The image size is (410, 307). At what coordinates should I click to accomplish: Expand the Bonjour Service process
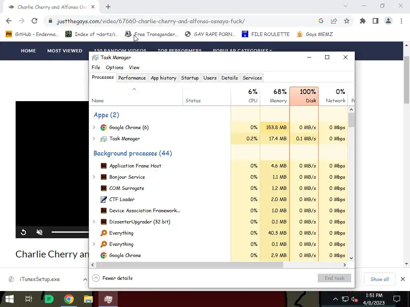pos(94,177)
